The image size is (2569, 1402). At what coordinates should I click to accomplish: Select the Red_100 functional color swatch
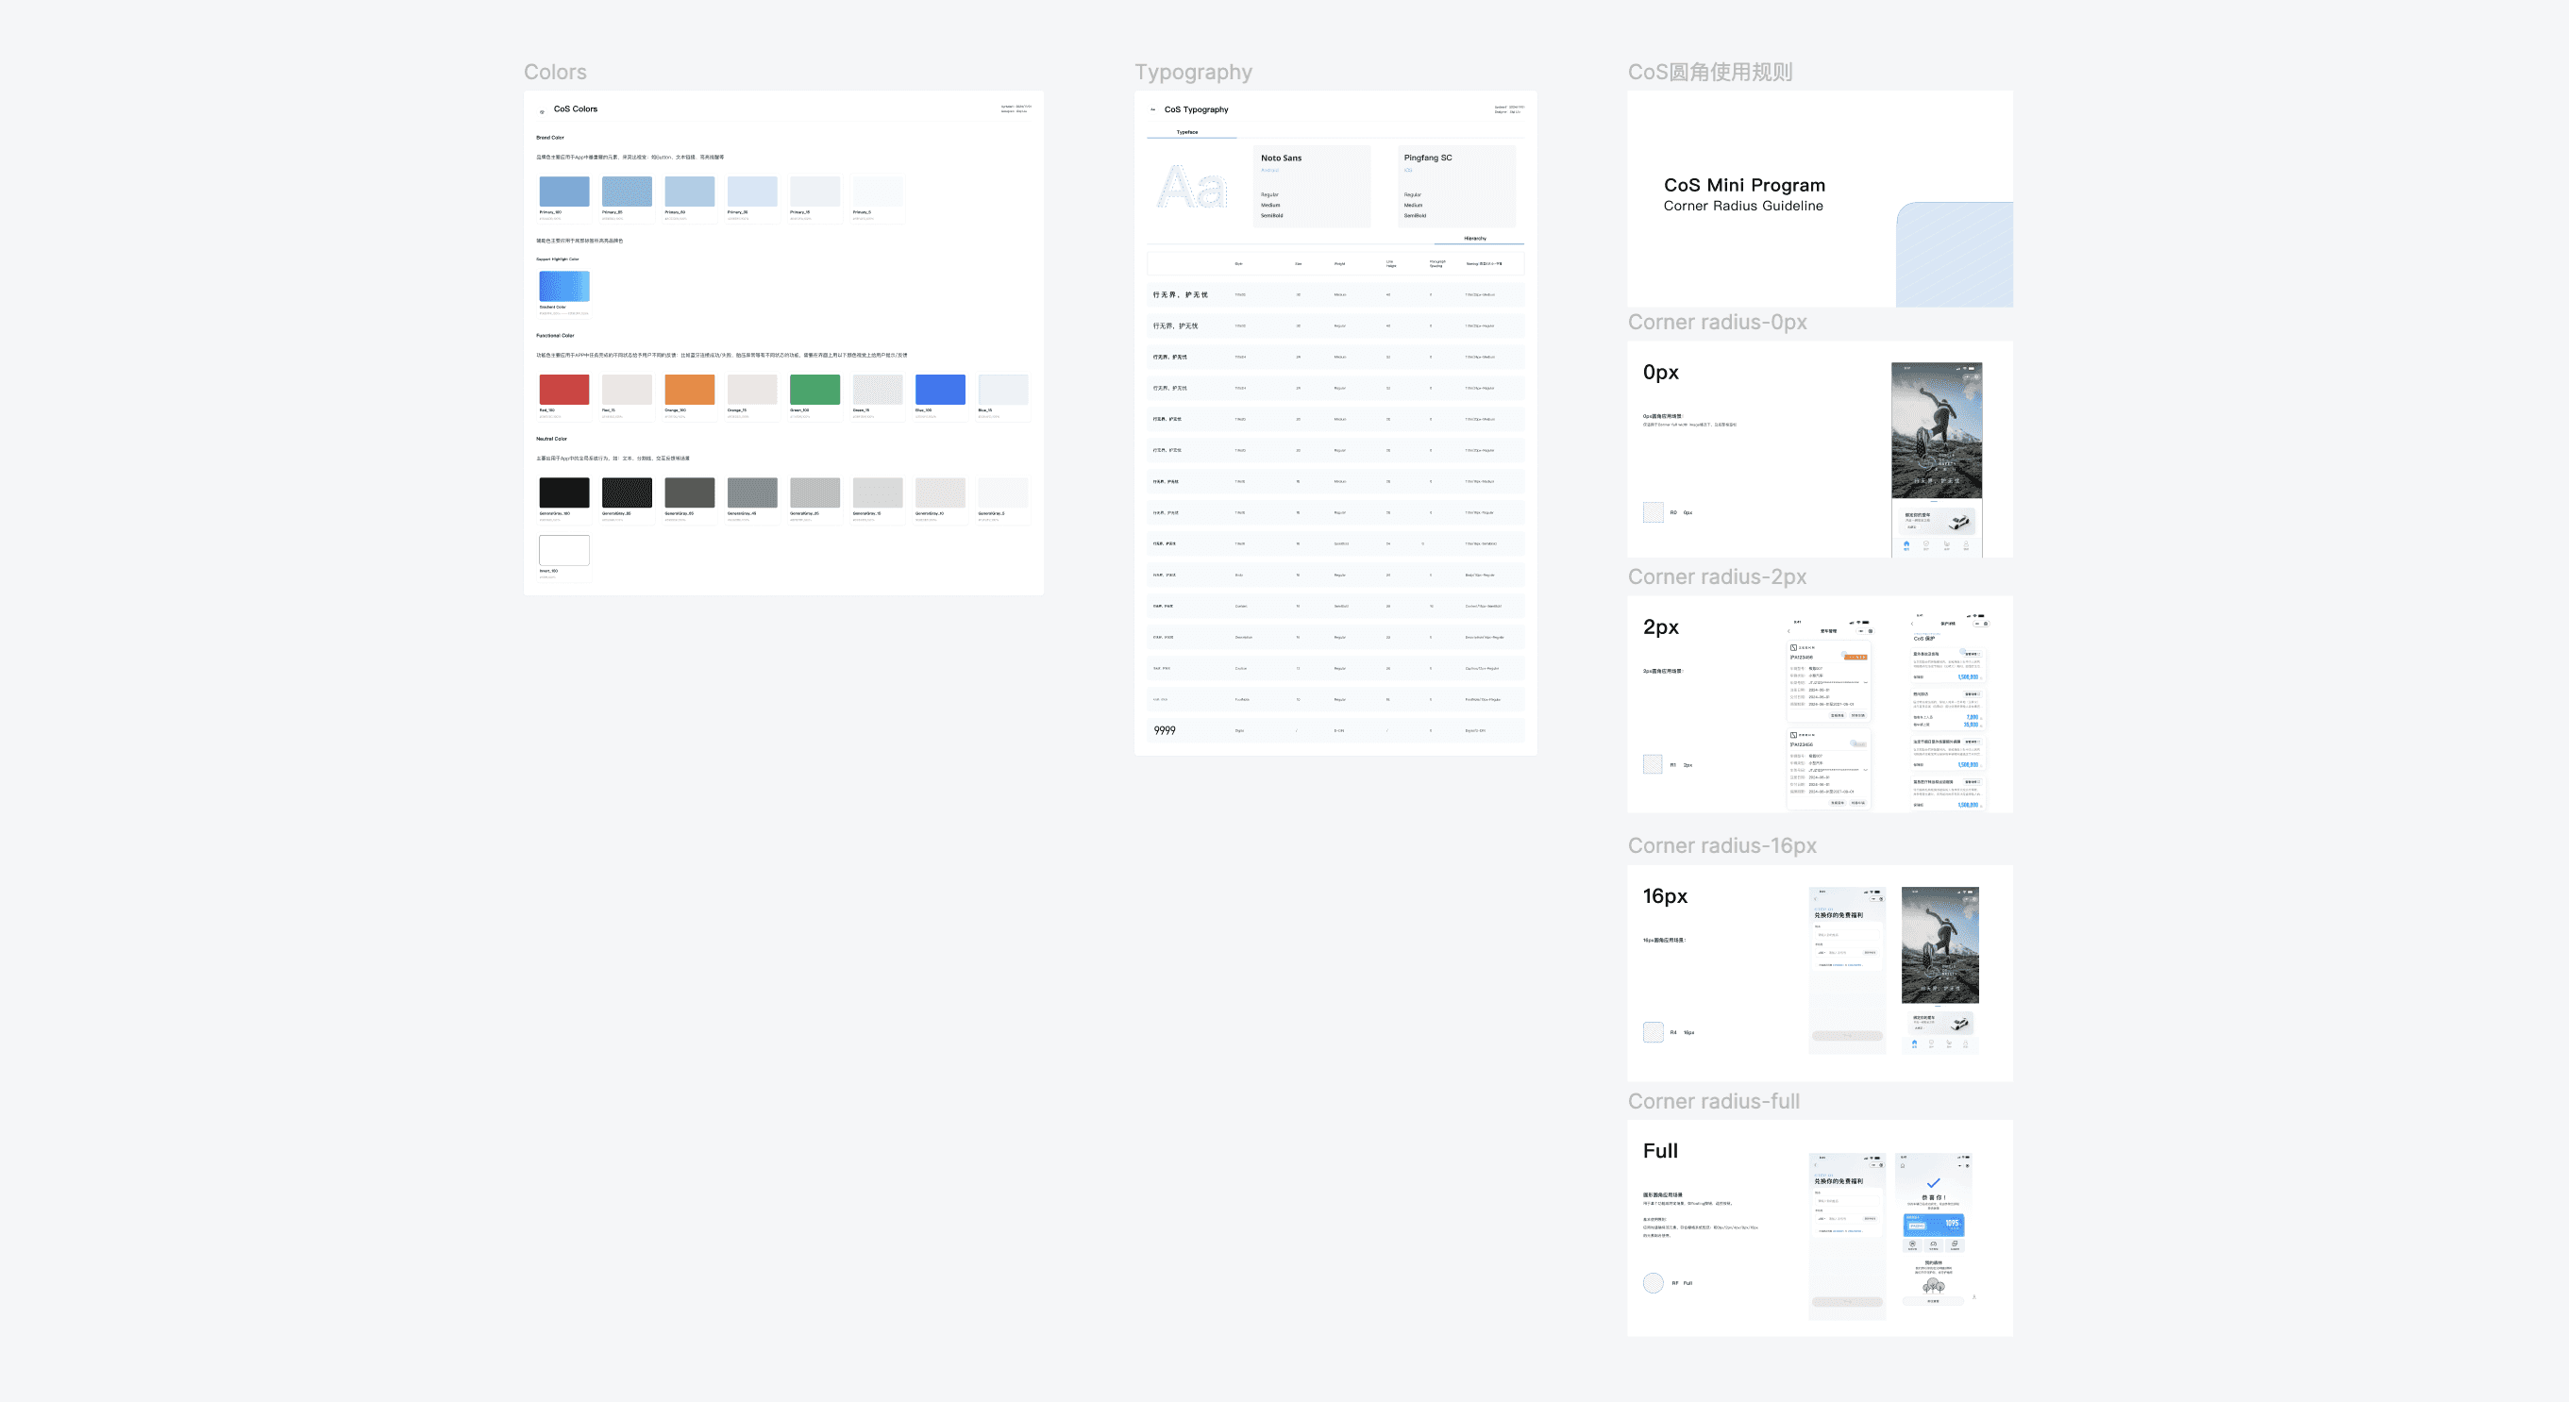[x=563, y=389]
